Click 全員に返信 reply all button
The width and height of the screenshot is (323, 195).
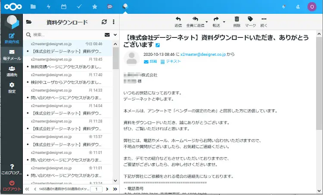195,22
